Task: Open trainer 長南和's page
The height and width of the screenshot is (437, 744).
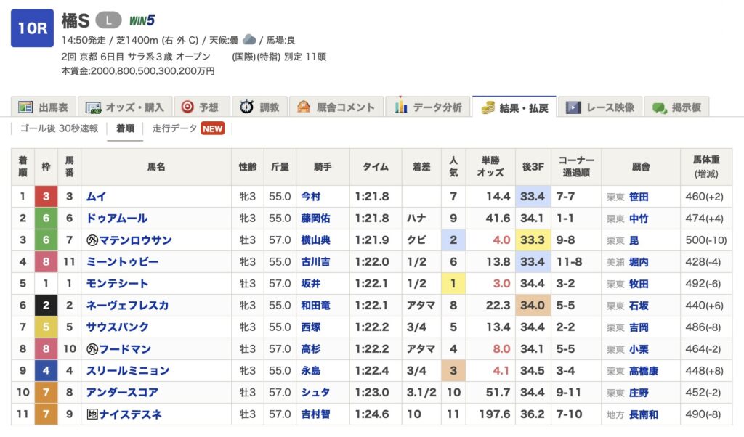Action: [x=644, y=414]
